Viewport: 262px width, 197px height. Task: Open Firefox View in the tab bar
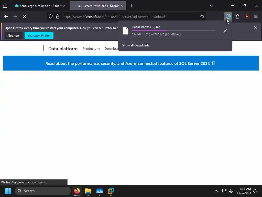(5, 6)
